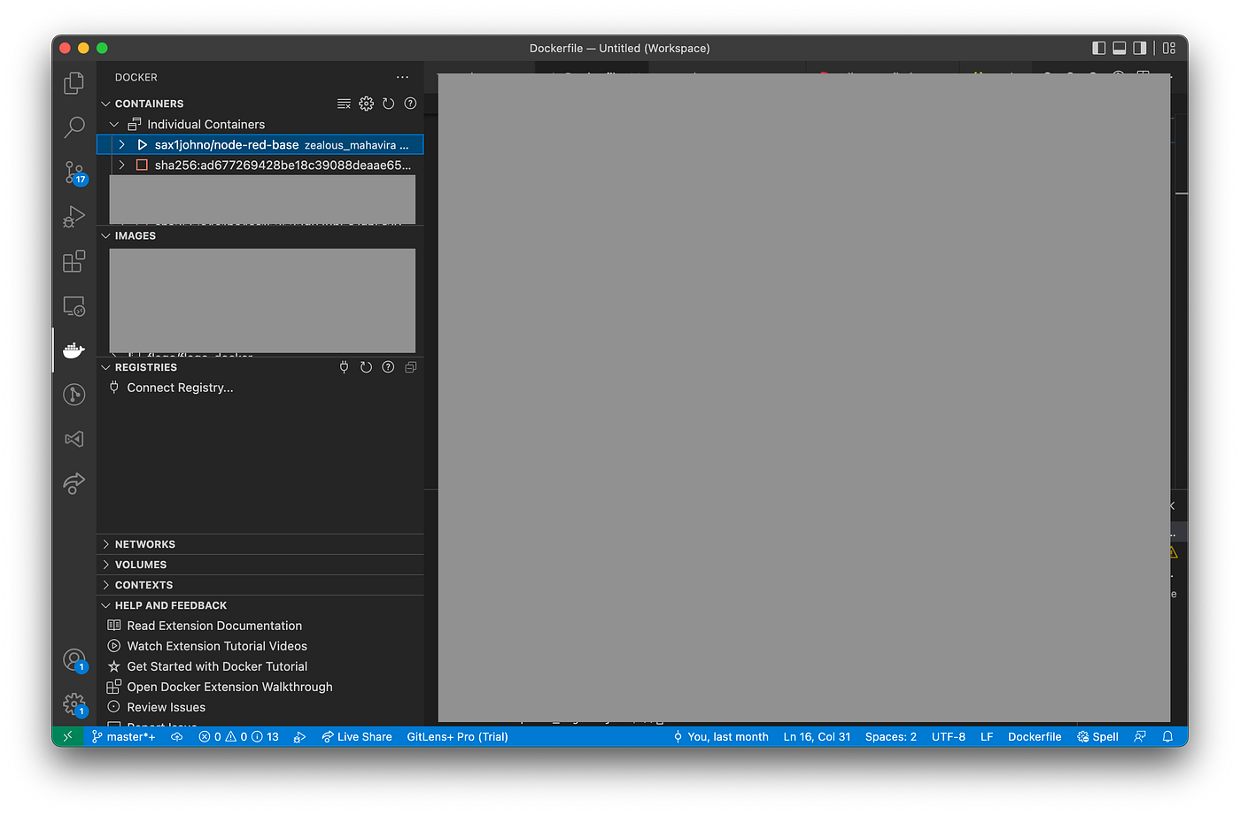The height and width of the screenshot is (815, 1240).
Task: Open the Run and Debug view
Action: [74, 217]
